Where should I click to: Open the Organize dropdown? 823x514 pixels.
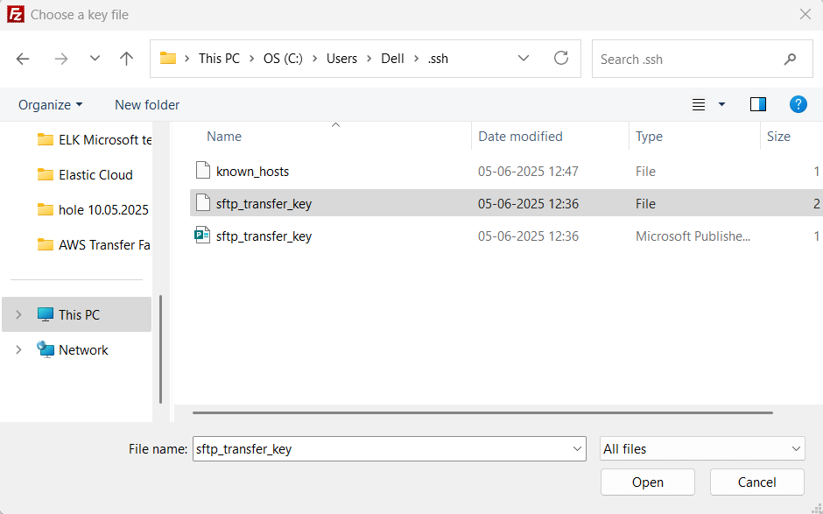pyautogui.click(x=50, y=104)
